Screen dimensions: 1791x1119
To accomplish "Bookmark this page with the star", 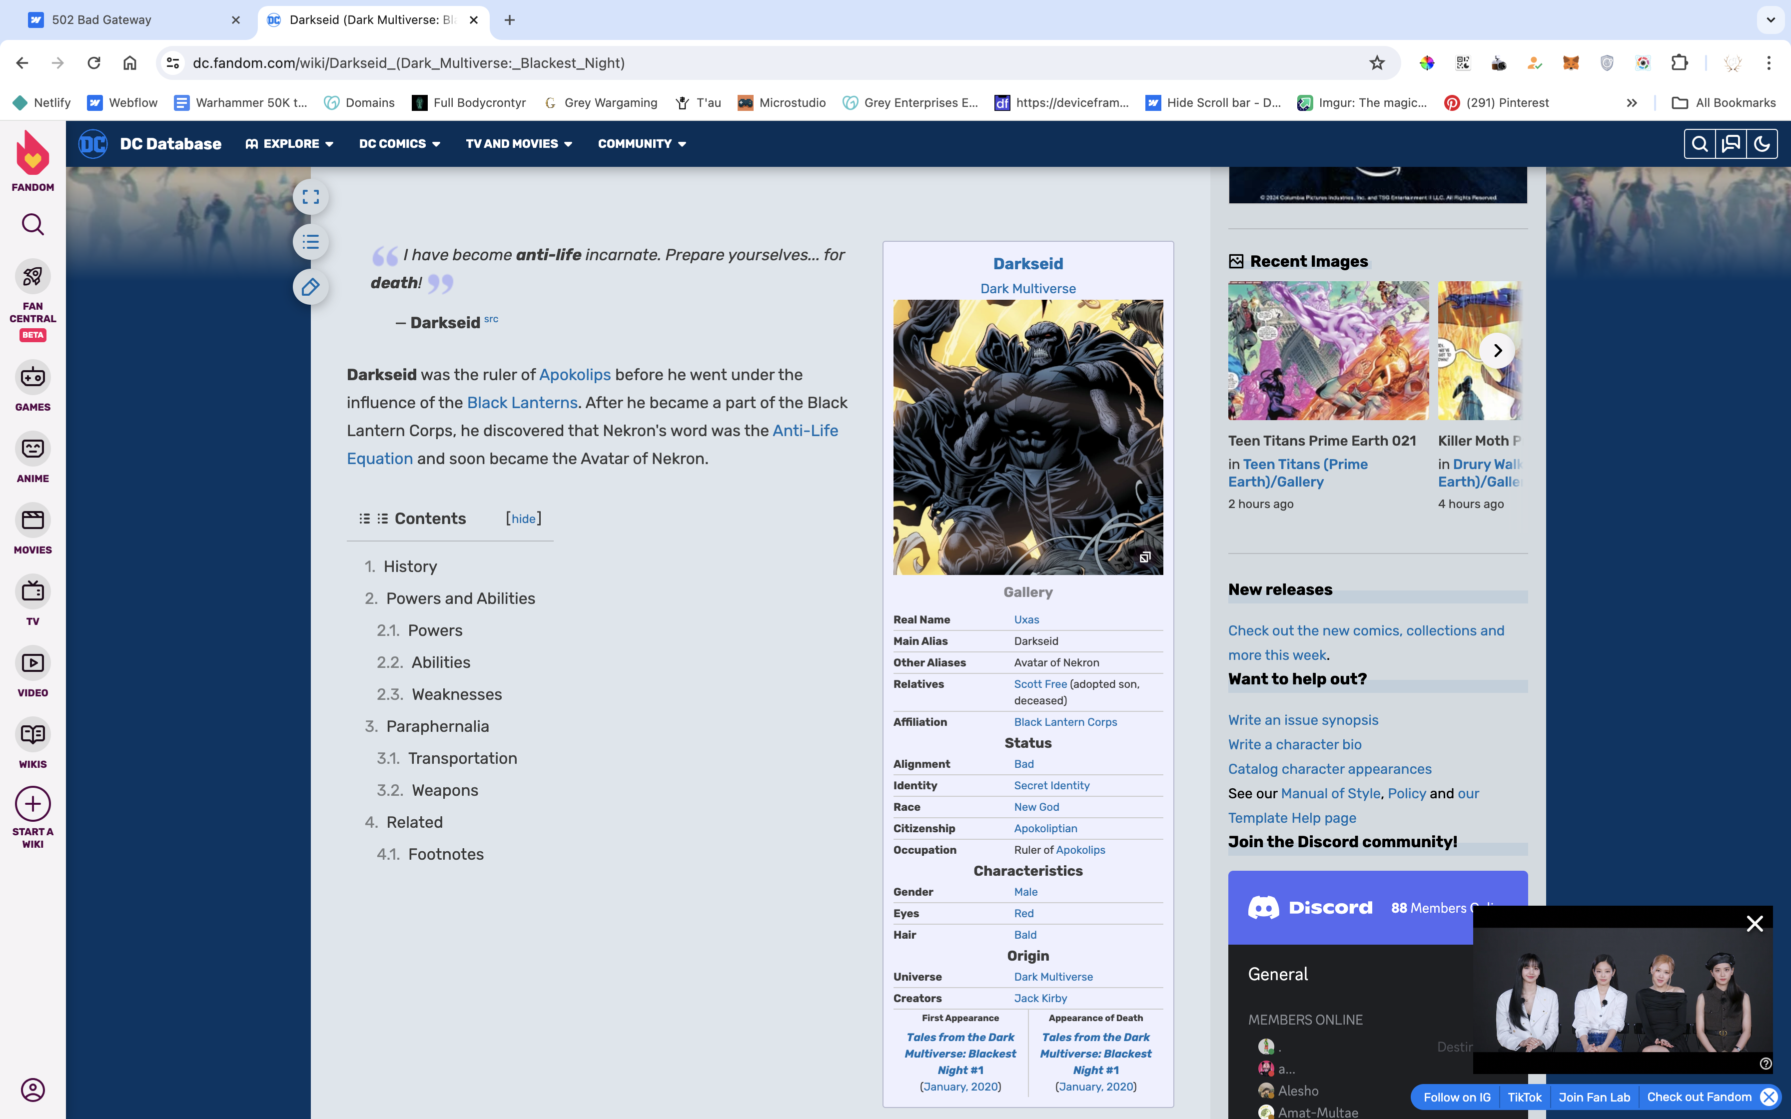I will (1377, 63).
